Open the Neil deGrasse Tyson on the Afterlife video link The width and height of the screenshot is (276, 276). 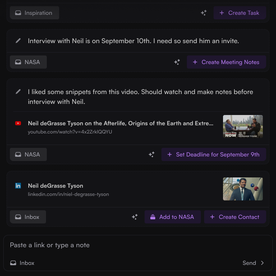[x=121, y=123]
